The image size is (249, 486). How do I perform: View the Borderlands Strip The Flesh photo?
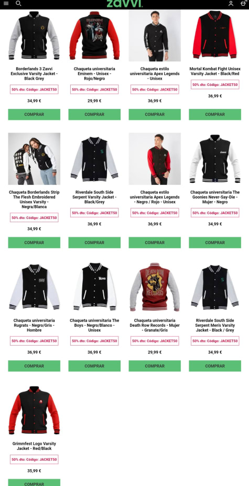pyautogui.click(x=34, y=159)
